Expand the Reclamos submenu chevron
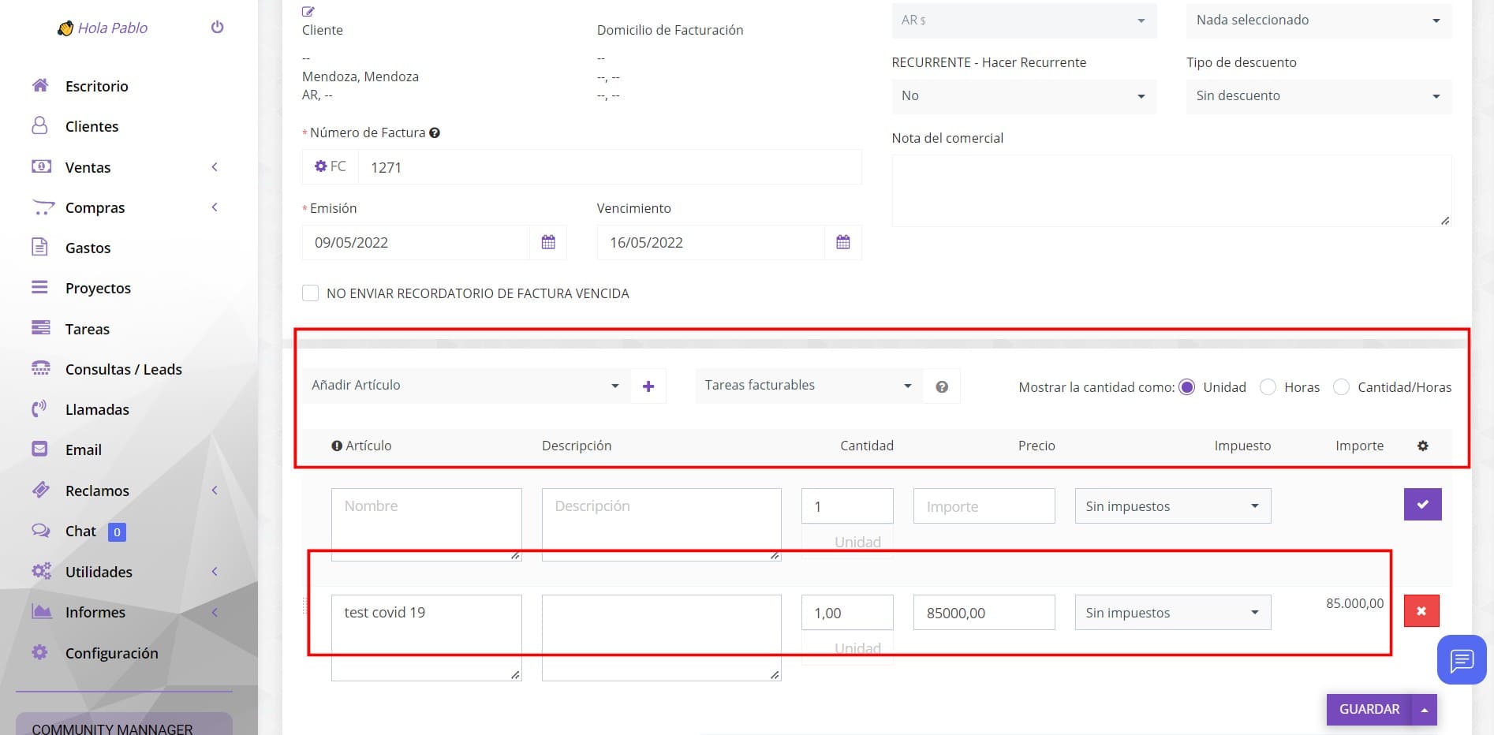 coord(215,491)
